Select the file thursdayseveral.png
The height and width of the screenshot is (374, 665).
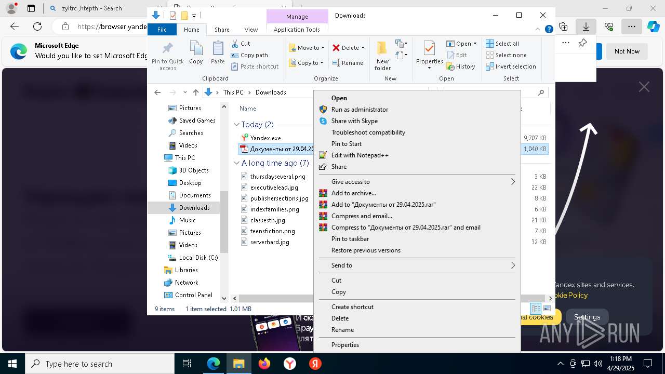pyautogui.click(x=277, y=177)
